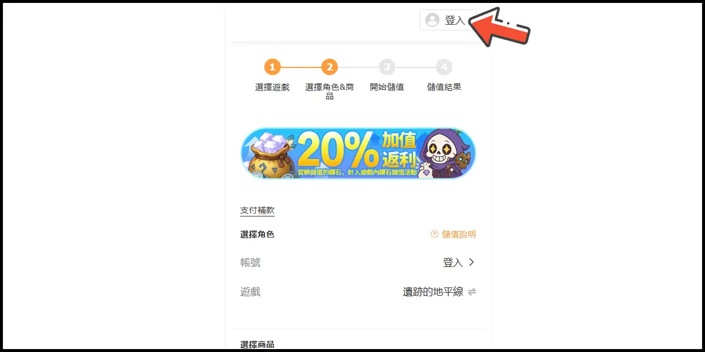Click the step 4 circle 儲值結果
Screen dimensions: 705x352
pos(444,67)
